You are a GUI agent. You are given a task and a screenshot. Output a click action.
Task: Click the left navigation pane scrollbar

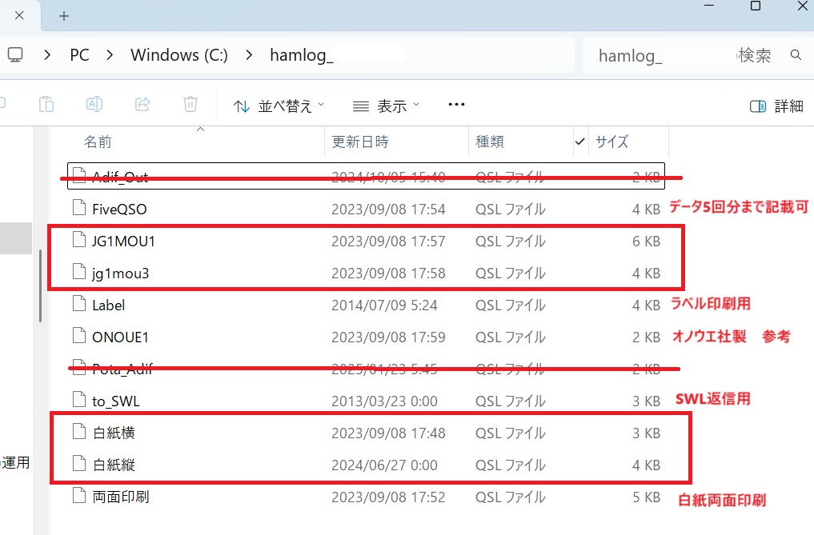[40, 284]
